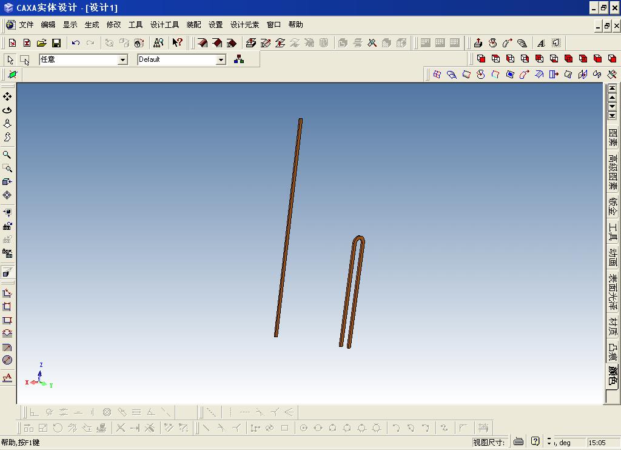Click the redo arrow icon

click(90, 43)
